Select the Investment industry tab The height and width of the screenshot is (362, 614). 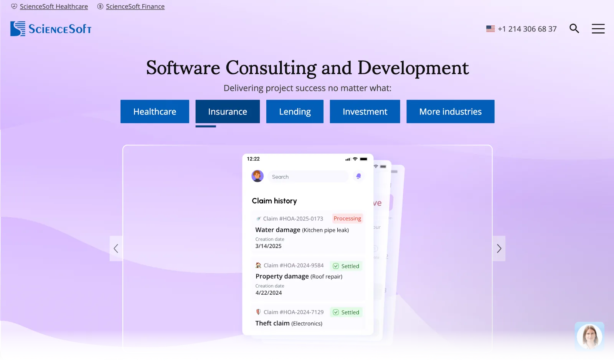[365, 111]
